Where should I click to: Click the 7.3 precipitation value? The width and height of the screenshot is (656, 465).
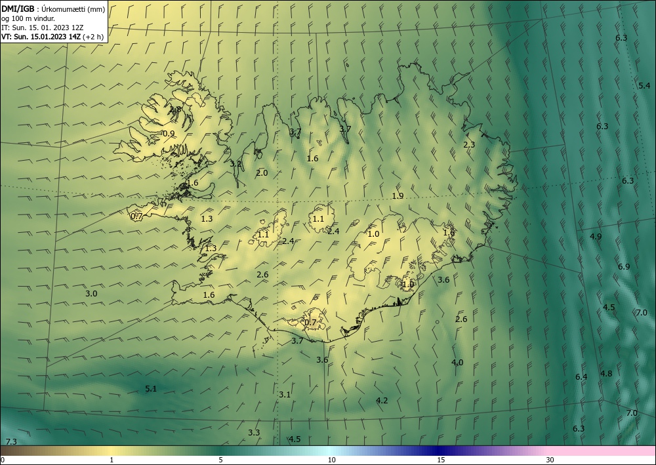click(11, 441)
